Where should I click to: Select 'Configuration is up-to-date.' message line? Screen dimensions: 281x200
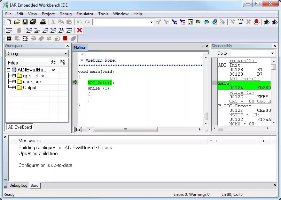click(46, 165)
